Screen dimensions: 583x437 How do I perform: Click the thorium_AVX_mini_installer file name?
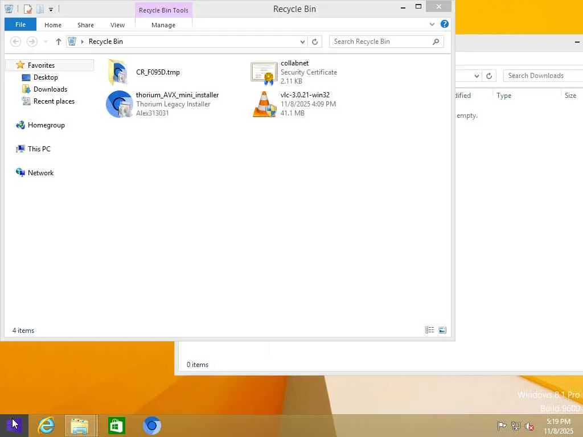pyautogui.click(x=178, y=95)
